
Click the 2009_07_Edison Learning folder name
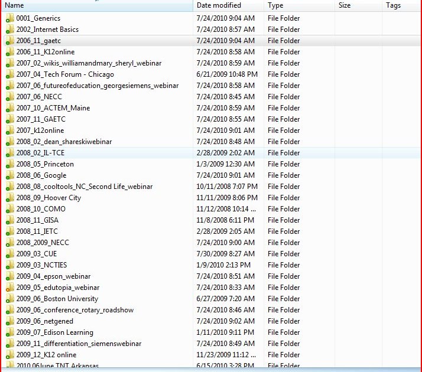[x=55, y=332]
